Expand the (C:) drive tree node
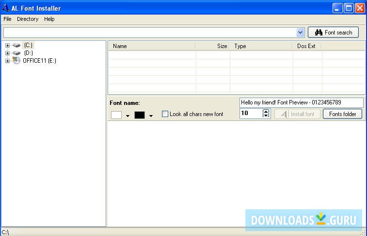 click(x=7, y=46)
